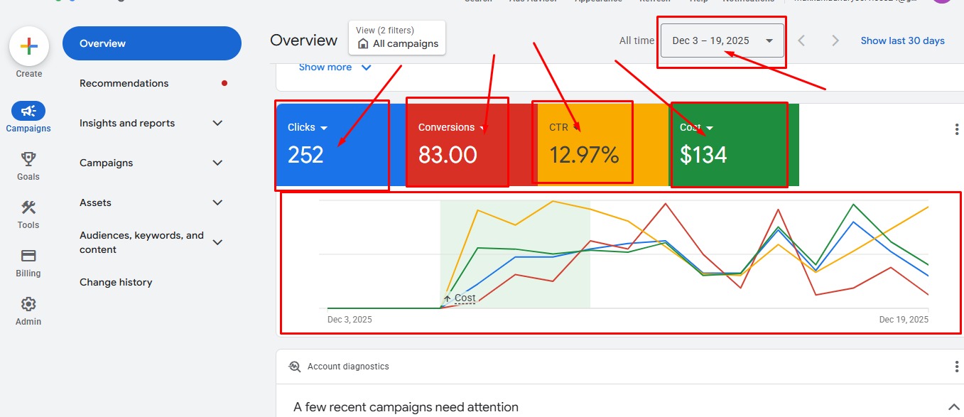Open the Tools wrench icon

click(x=28, y=207)
